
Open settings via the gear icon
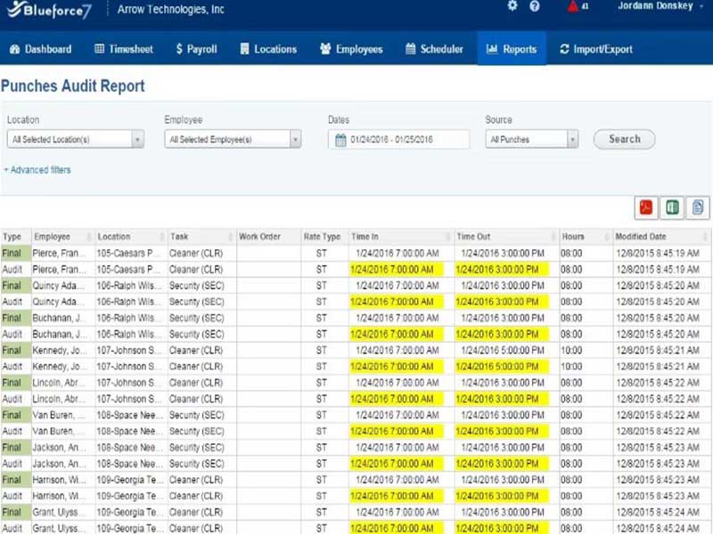click(512, 6)
